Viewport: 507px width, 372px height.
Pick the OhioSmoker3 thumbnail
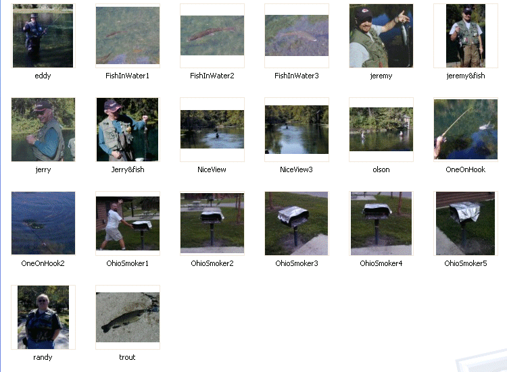coord(297,223)
